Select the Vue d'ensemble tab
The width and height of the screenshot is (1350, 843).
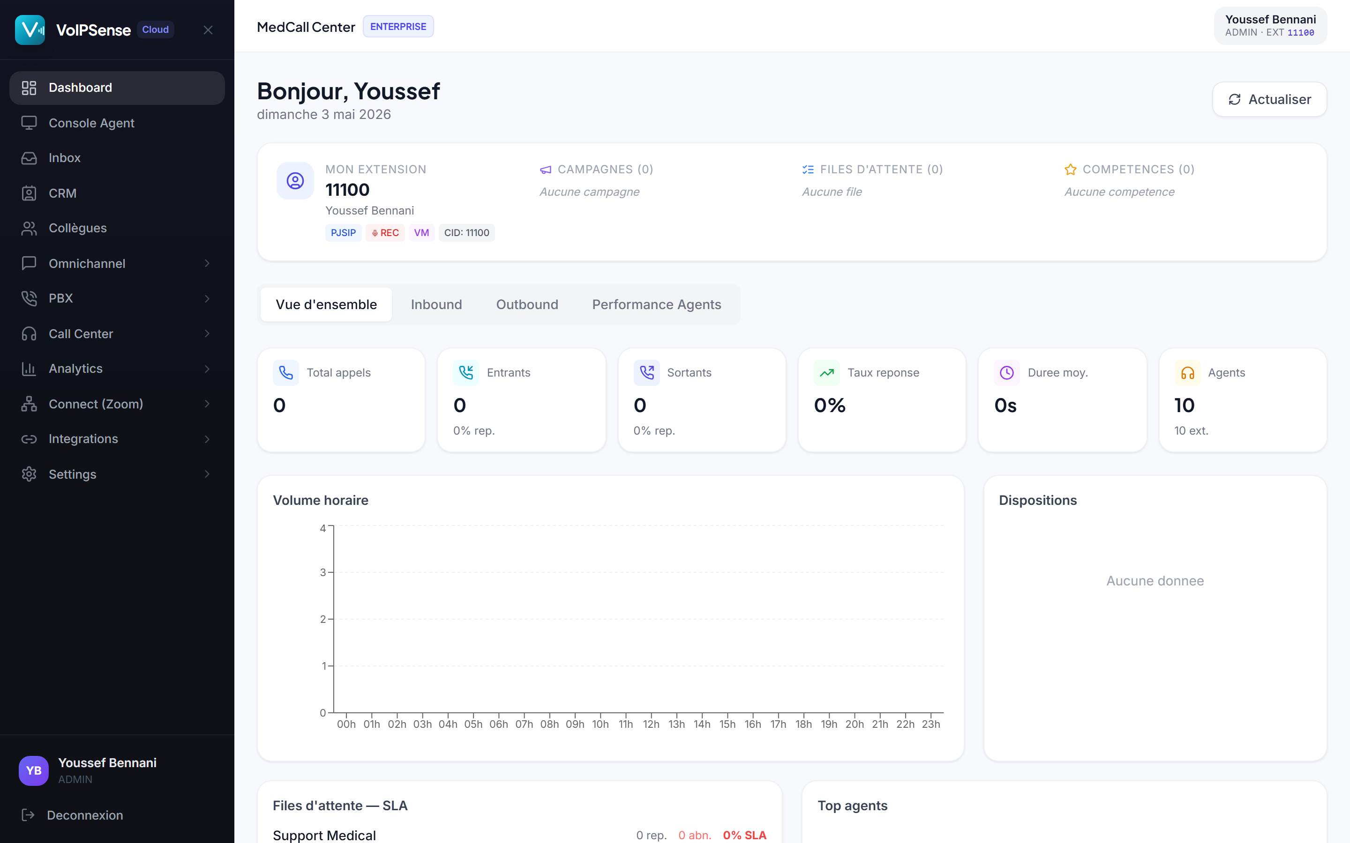coord(326,304)
